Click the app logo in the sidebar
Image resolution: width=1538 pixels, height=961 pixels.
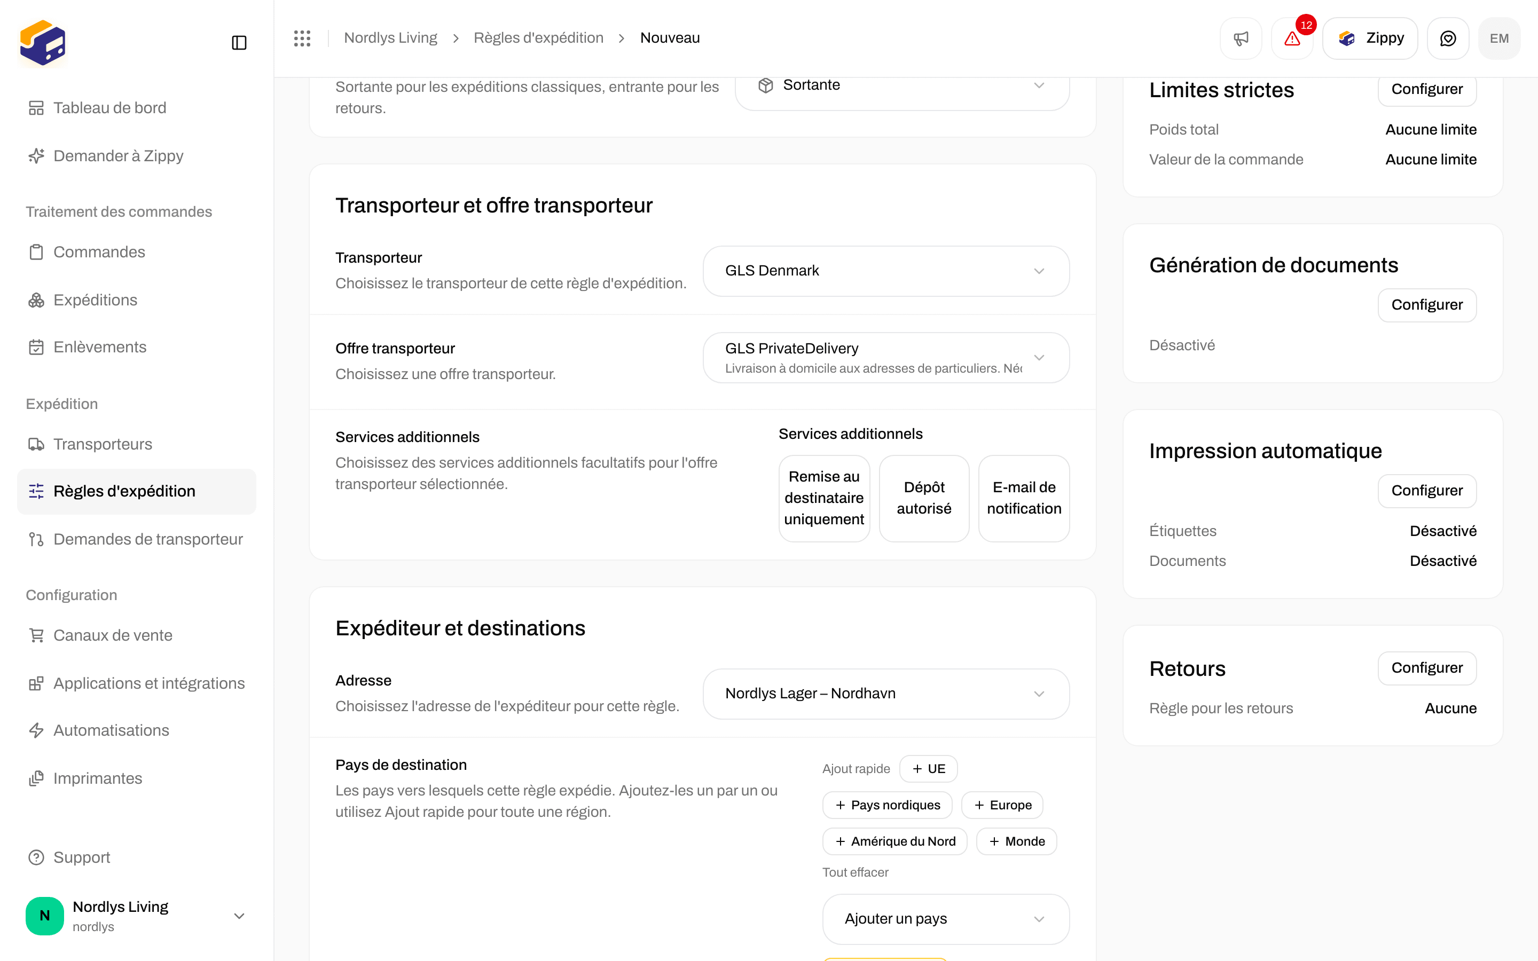[x=43, y=43]
